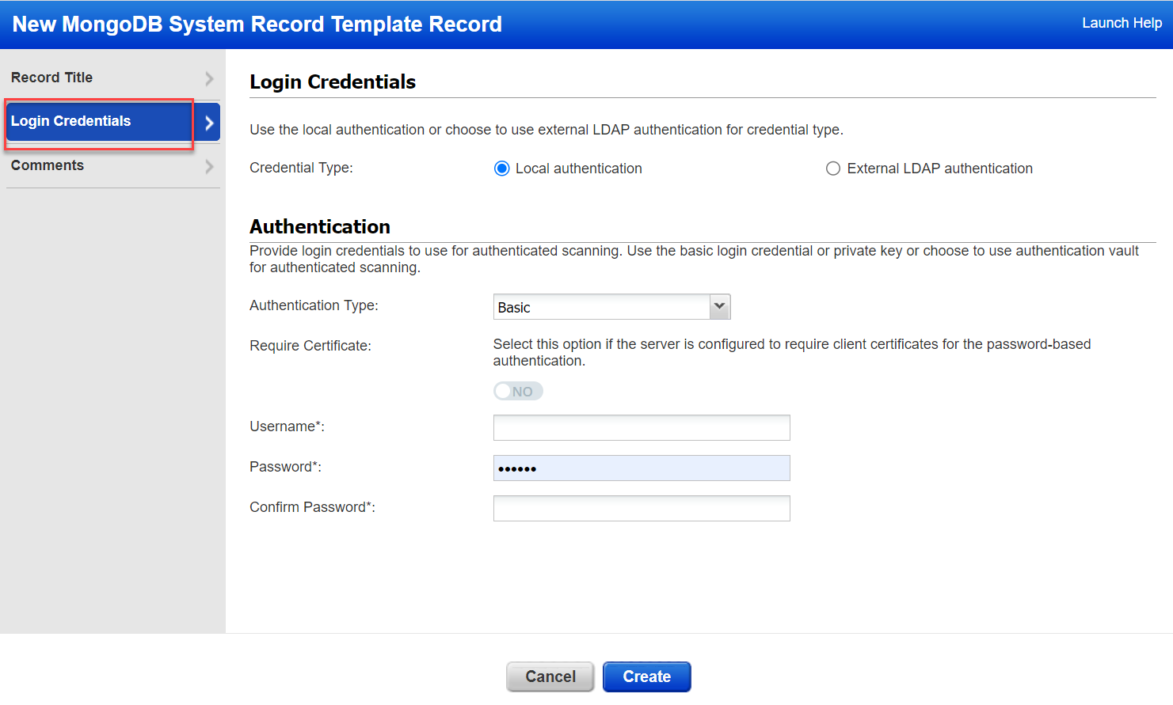Select Local authentication radio button

tap(501, 169)
